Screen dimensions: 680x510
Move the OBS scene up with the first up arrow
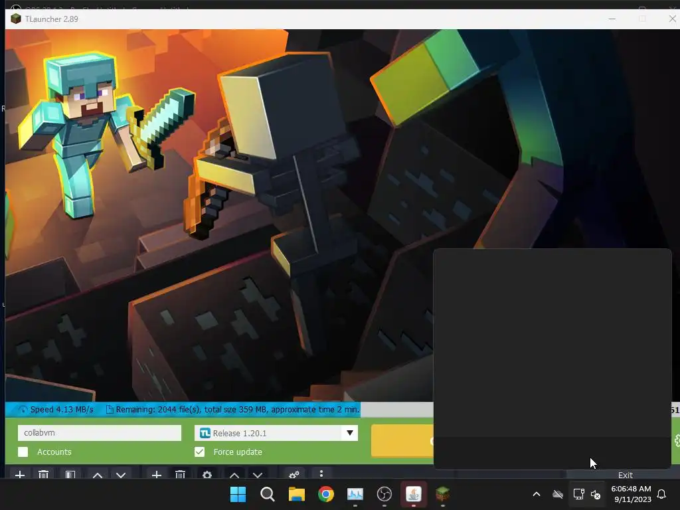coord(98,475)
